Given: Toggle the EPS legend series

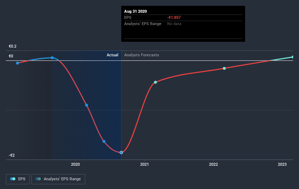Looking at the screenshot, I should [x=18, y=179].
